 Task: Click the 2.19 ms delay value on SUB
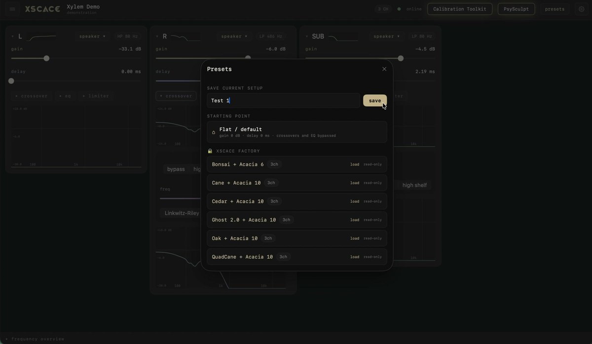tap(425, 72)
